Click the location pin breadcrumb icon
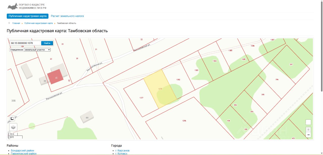323x155 pixels. click(x=9, y=23)
